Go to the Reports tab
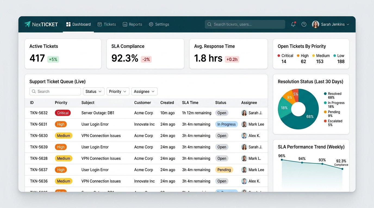The width and height of the screenshot is (374, 208). click(132, 24)
